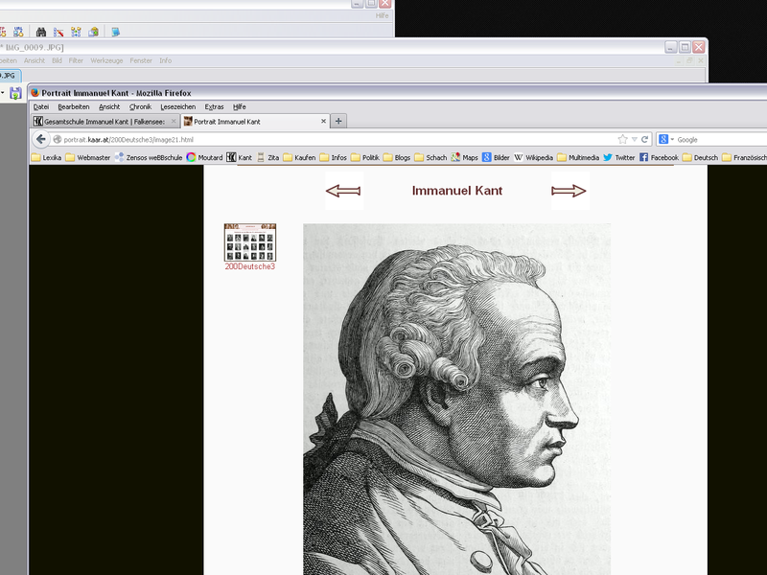Open the Bearbeiten menu in Firefox
767x575 pixels.
tap(74, 106)
